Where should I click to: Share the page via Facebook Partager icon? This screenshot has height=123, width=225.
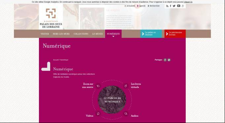(165, 60)
